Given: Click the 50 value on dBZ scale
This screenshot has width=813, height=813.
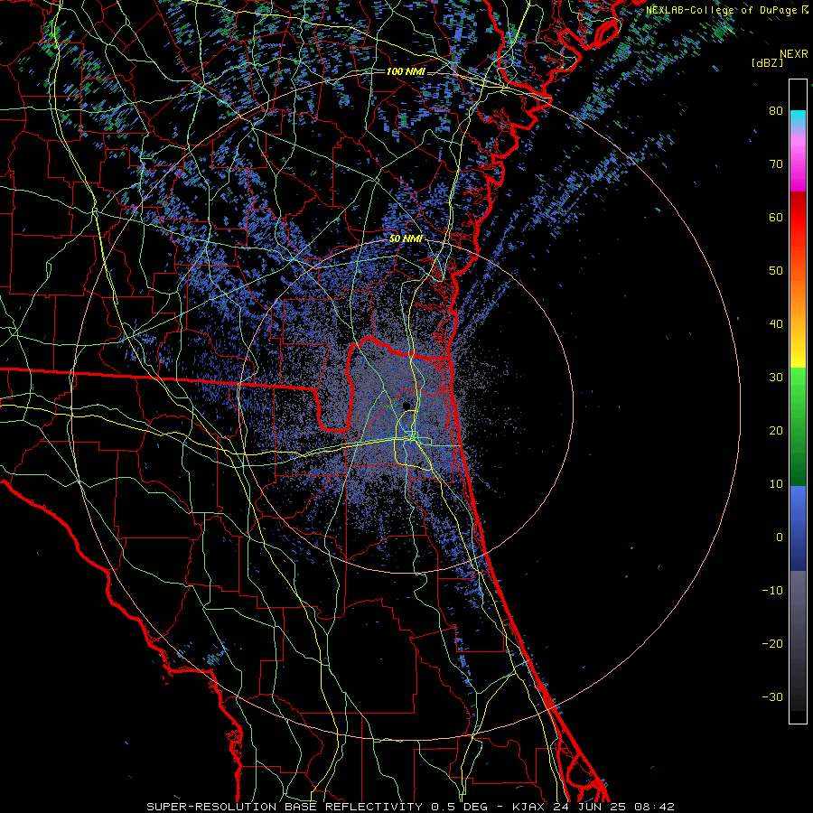Looking at the screenshot, I should coord(776,271).
